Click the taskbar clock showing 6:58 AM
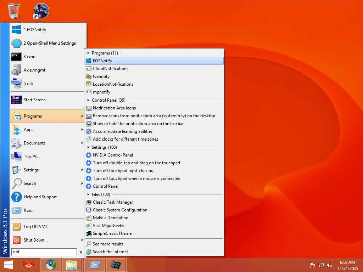Screen dimensions: 363x272 pyautogui.click(x=347, y=265)
